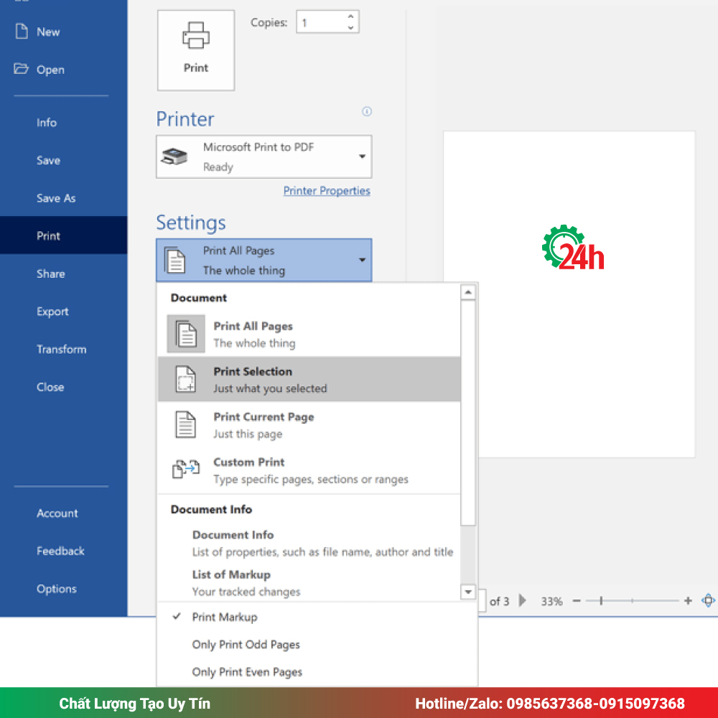Collapse the Print All Pages settings dropdown
Image resolution: width=718 pixels, height=718 pixels.
tap(264, 260)
